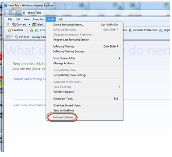Click the Select toolbar icon

[34, 24]
